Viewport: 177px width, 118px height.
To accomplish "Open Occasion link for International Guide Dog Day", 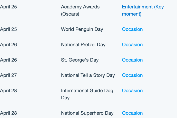I will (x=132, y=91).
